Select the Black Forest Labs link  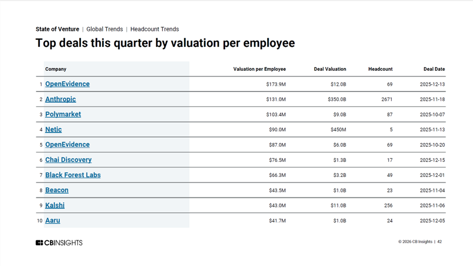pyautogui.click(x=73, y=175)
